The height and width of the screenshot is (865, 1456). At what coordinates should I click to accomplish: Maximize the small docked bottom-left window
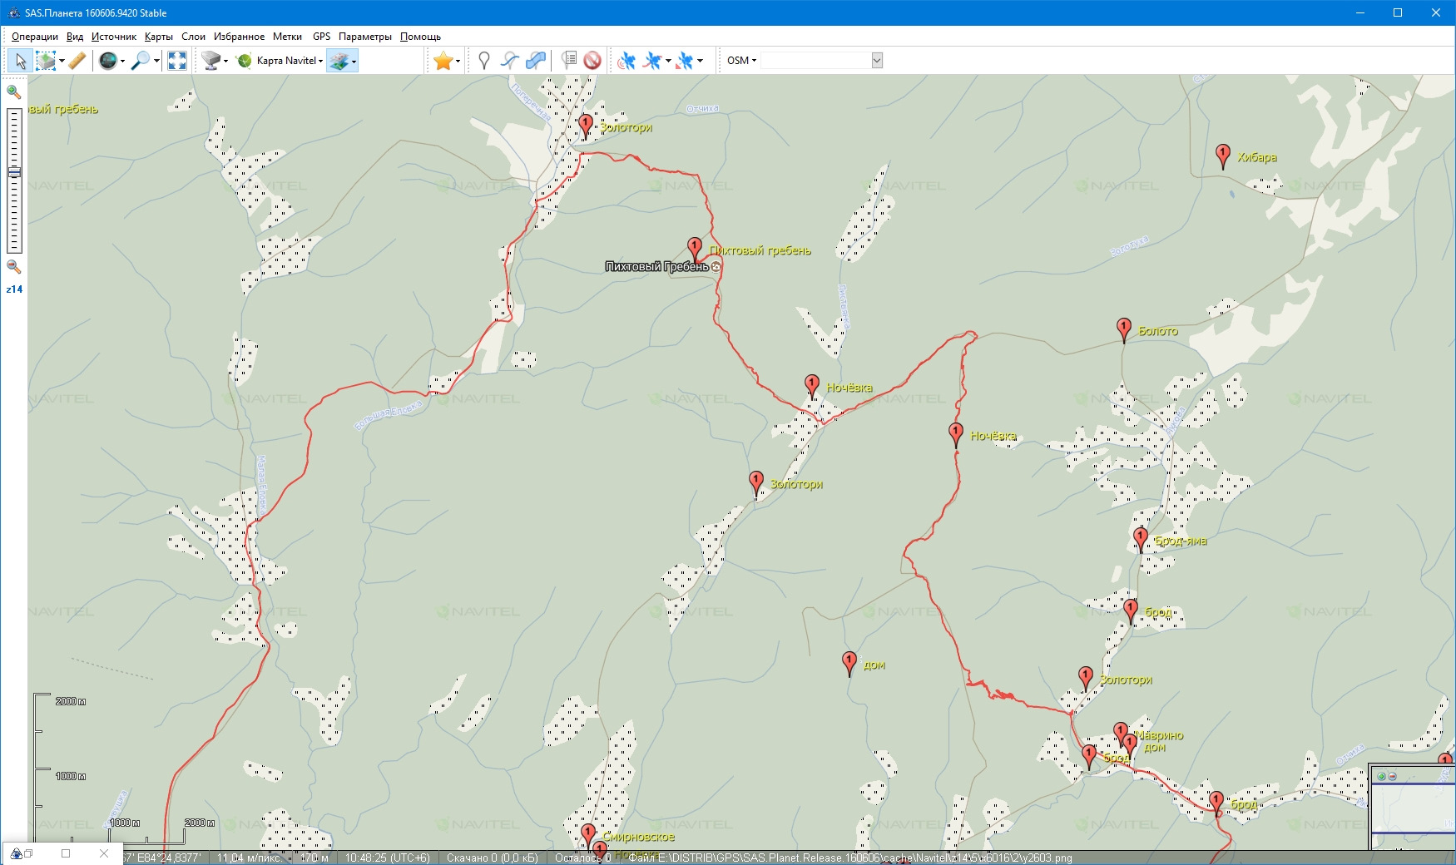click(x=66, y=853)
